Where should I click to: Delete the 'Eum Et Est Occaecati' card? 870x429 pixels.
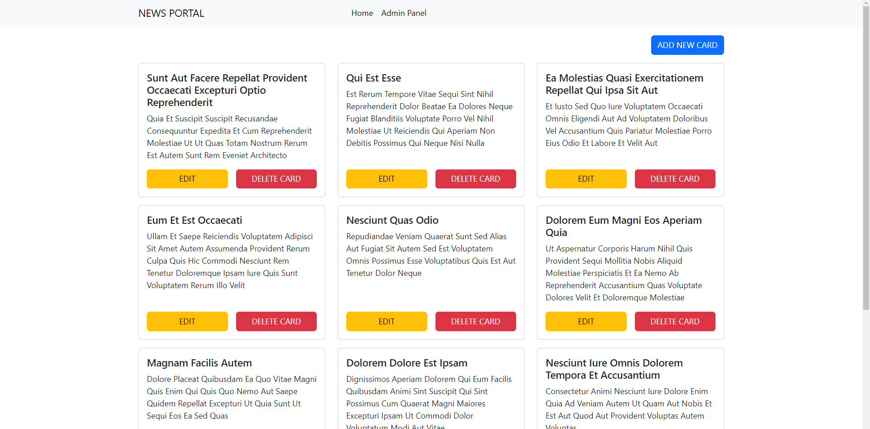pyautogui.click(x=276, y=322)
